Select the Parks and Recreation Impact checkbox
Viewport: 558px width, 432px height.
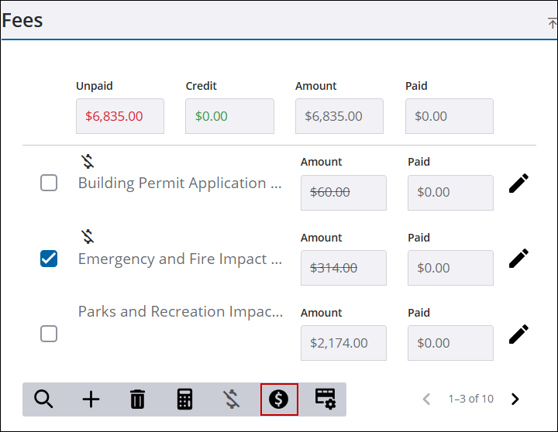pyautogui.click(x=49, y=334)
